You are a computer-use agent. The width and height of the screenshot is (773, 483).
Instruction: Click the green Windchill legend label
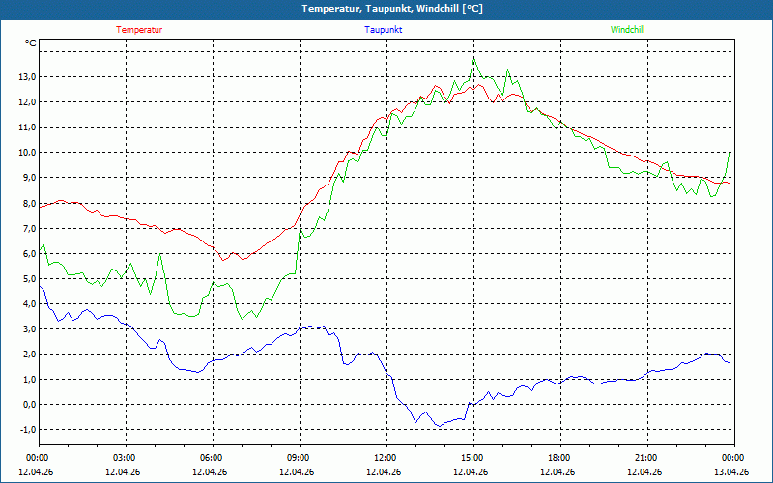pyautogui.click(x=627, y=30)
